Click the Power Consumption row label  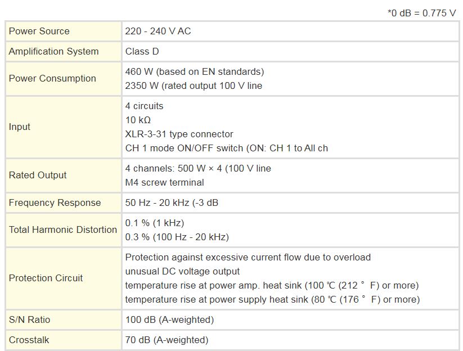(x=52, y=78)
